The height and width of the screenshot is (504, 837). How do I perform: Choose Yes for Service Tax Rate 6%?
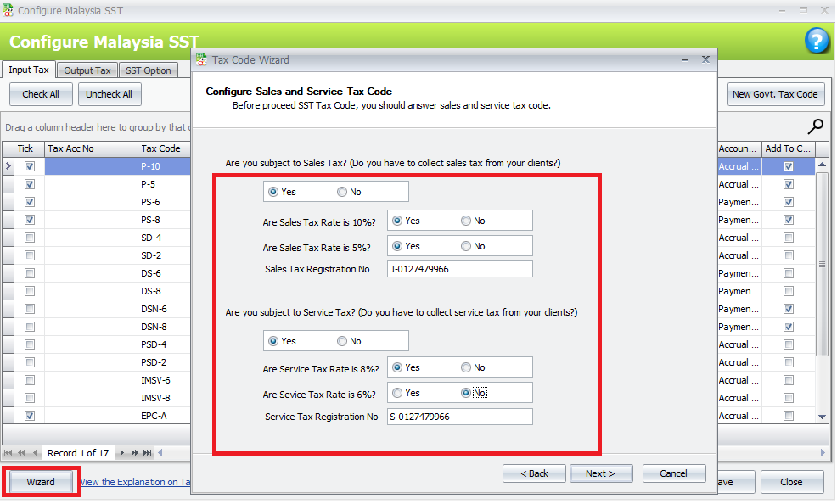click(397, 393)
